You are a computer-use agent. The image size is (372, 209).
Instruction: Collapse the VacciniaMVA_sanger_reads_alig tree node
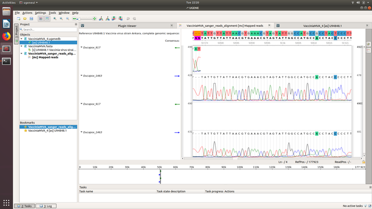(x=22, y=53)
